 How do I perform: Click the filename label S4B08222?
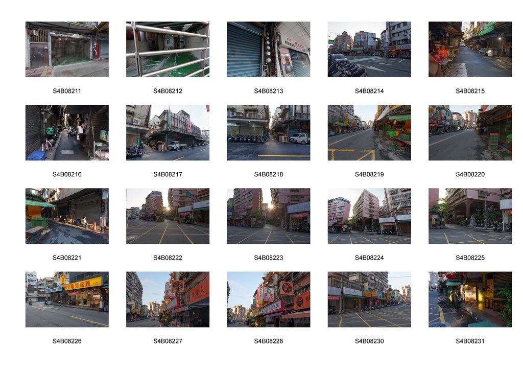click(168, 258)
